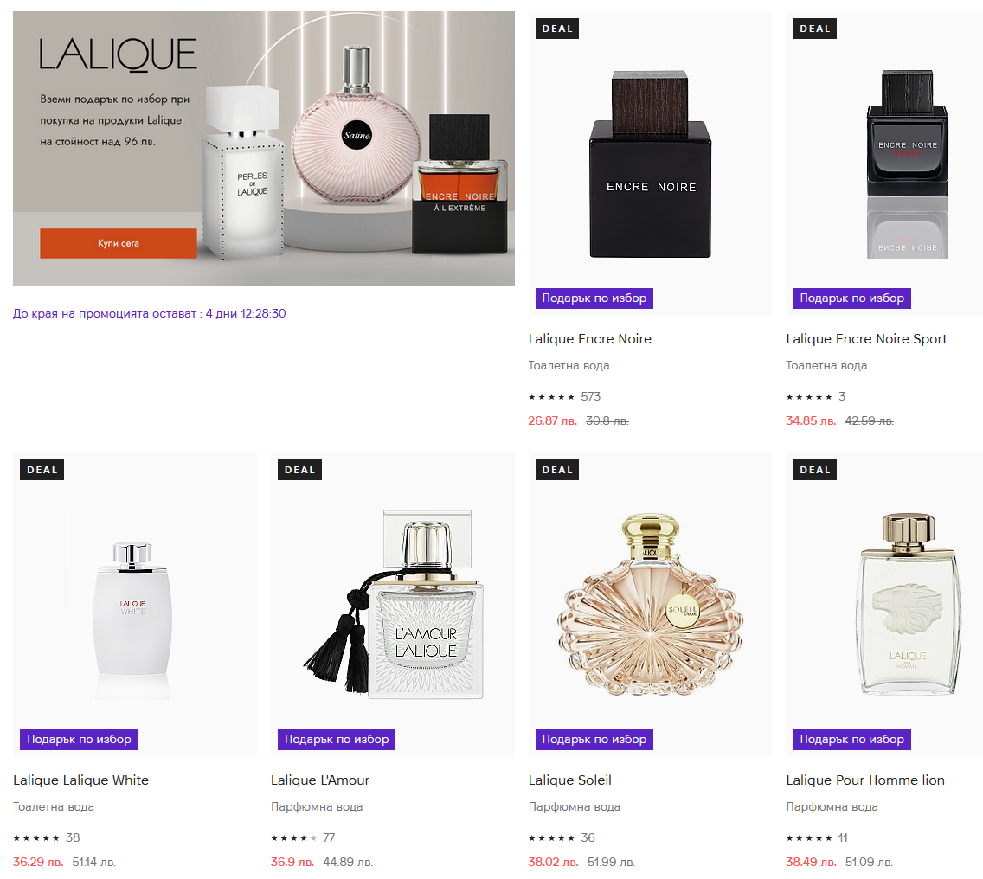The image size is (983, 879).
Task: Open the Lalique White bottle thumbnail
Action: pyautogui.click(x=134, y=605)
